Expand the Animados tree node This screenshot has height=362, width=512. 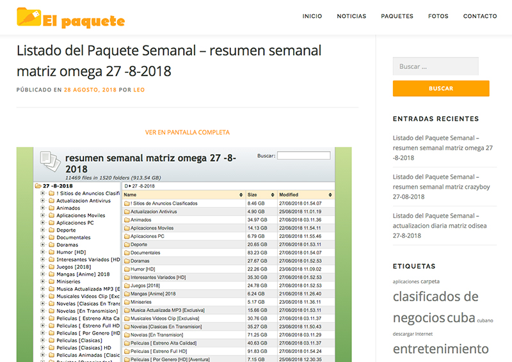pos(42,208)
